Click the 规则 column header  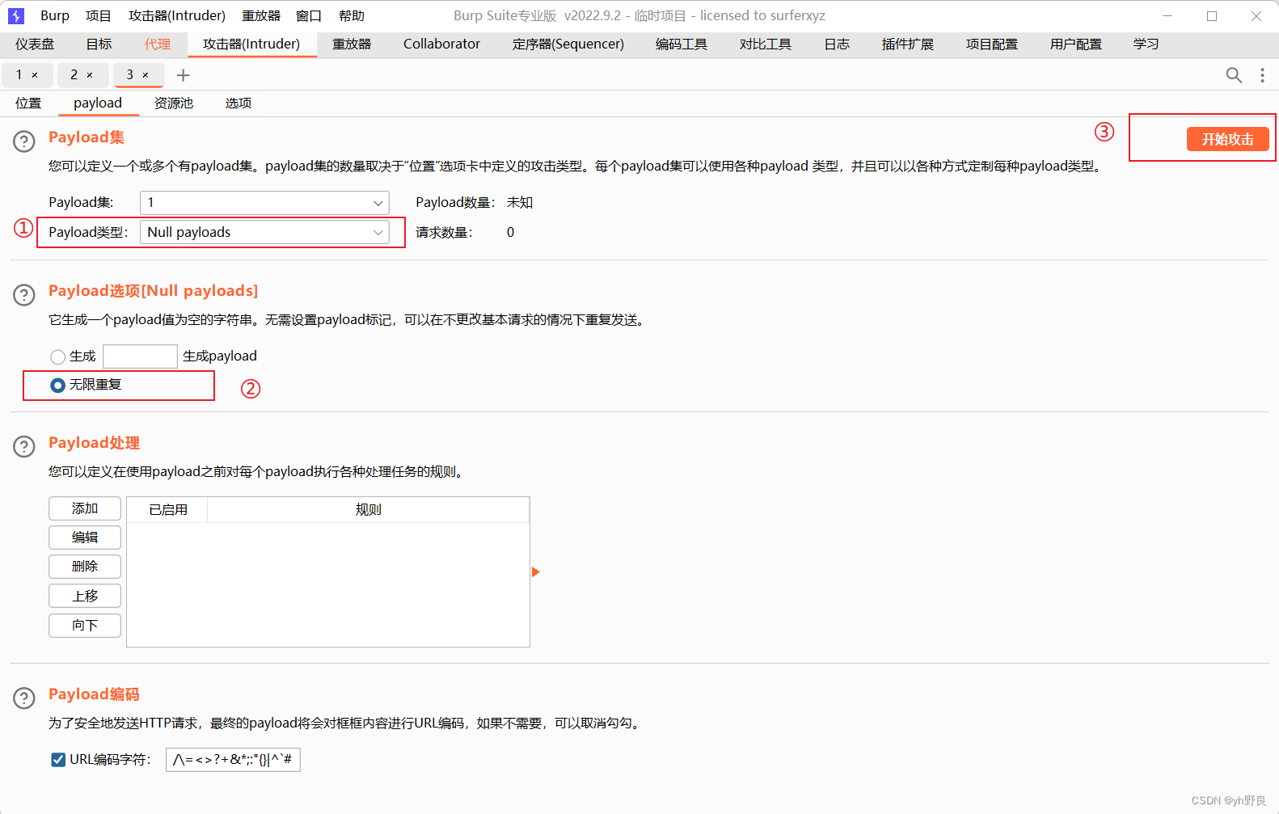(369, 510)
